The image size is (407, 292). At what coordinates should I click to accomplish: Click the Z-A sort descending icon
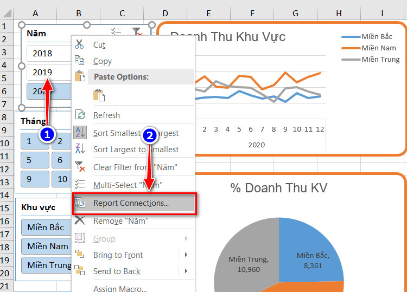coord(80,149)
